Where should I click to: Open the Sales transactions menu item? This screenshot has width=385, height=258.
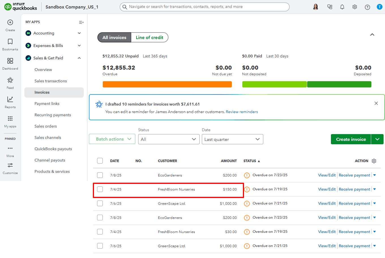tap(51, 81)
